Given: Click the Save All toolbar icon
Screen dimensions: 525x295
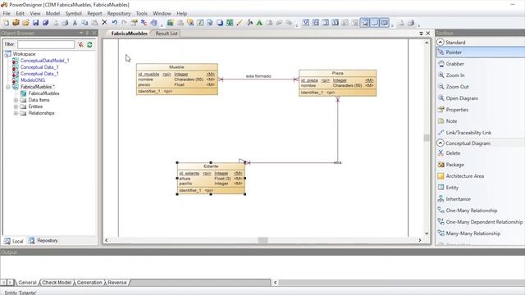Looking at the screenshot, I should (45, 23).
